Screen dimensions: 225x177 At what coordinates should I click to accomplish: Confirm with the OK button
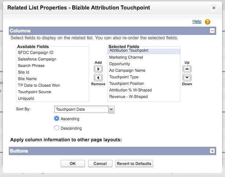pyautogui.click(x=73, y=164)
